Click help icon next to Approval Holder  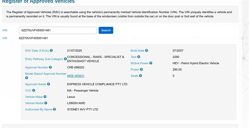48,84
